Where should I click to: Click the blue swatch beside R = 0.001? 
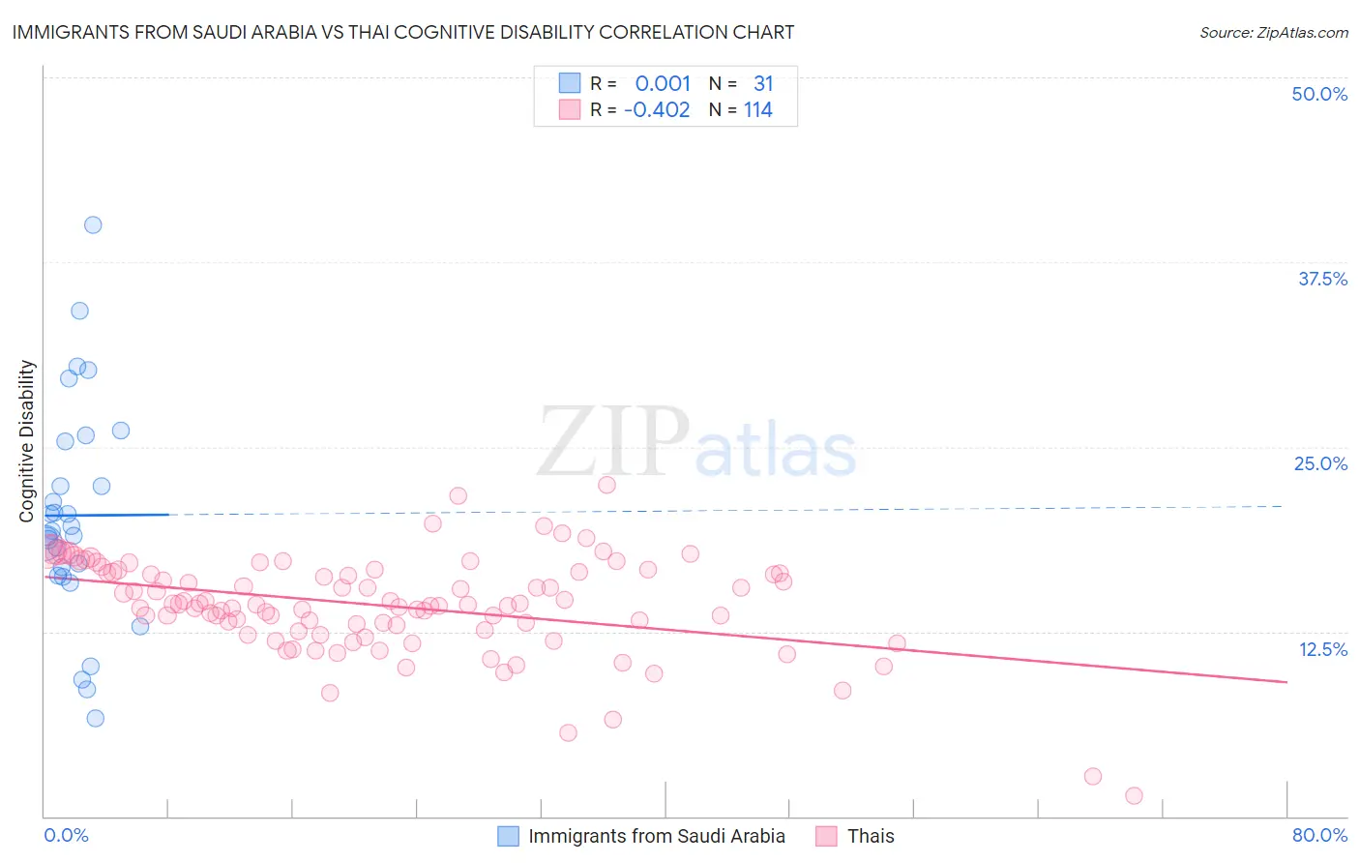[x=570, y=83]
